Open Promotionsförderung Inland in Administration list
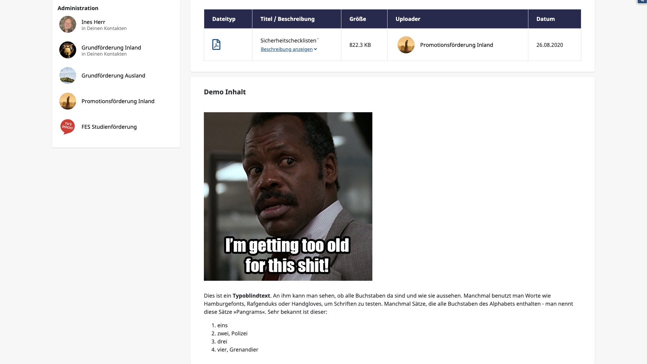The image size is (647, 364). [x=118, y=101]
